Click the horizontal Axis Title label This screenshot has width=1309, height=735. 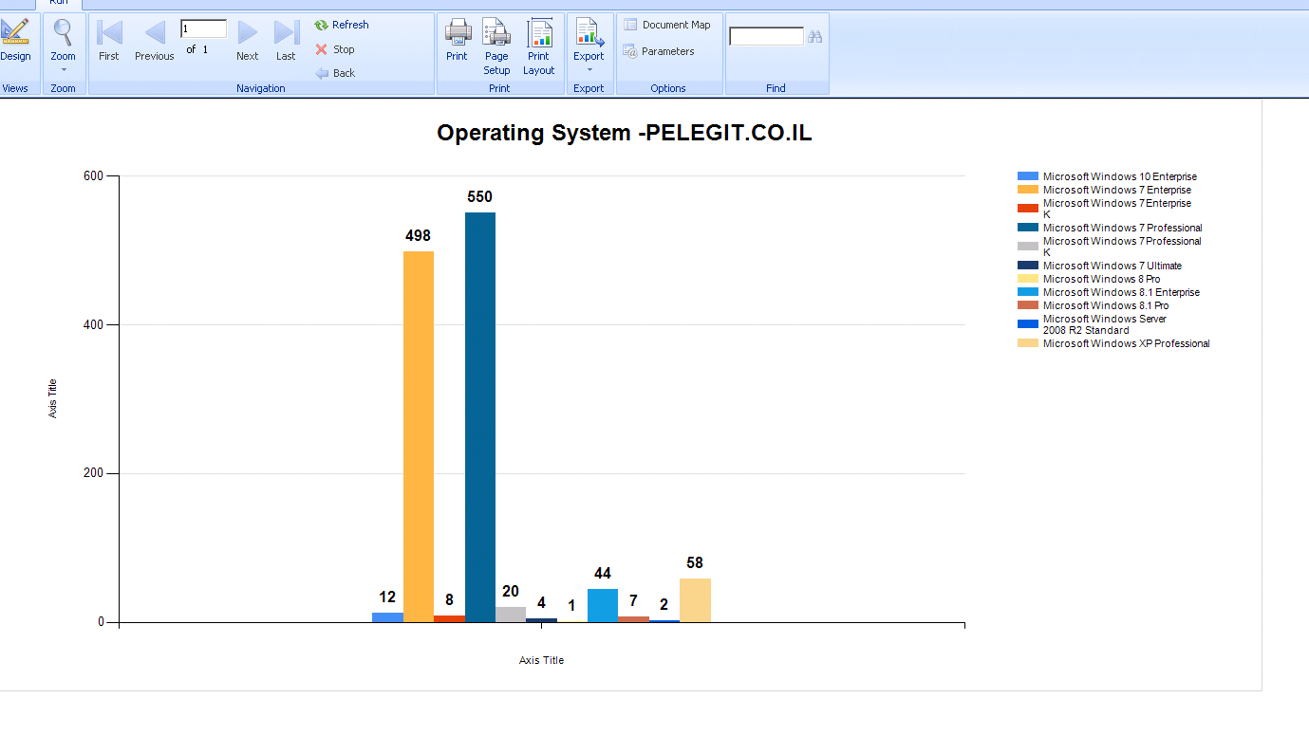point(541,660)
